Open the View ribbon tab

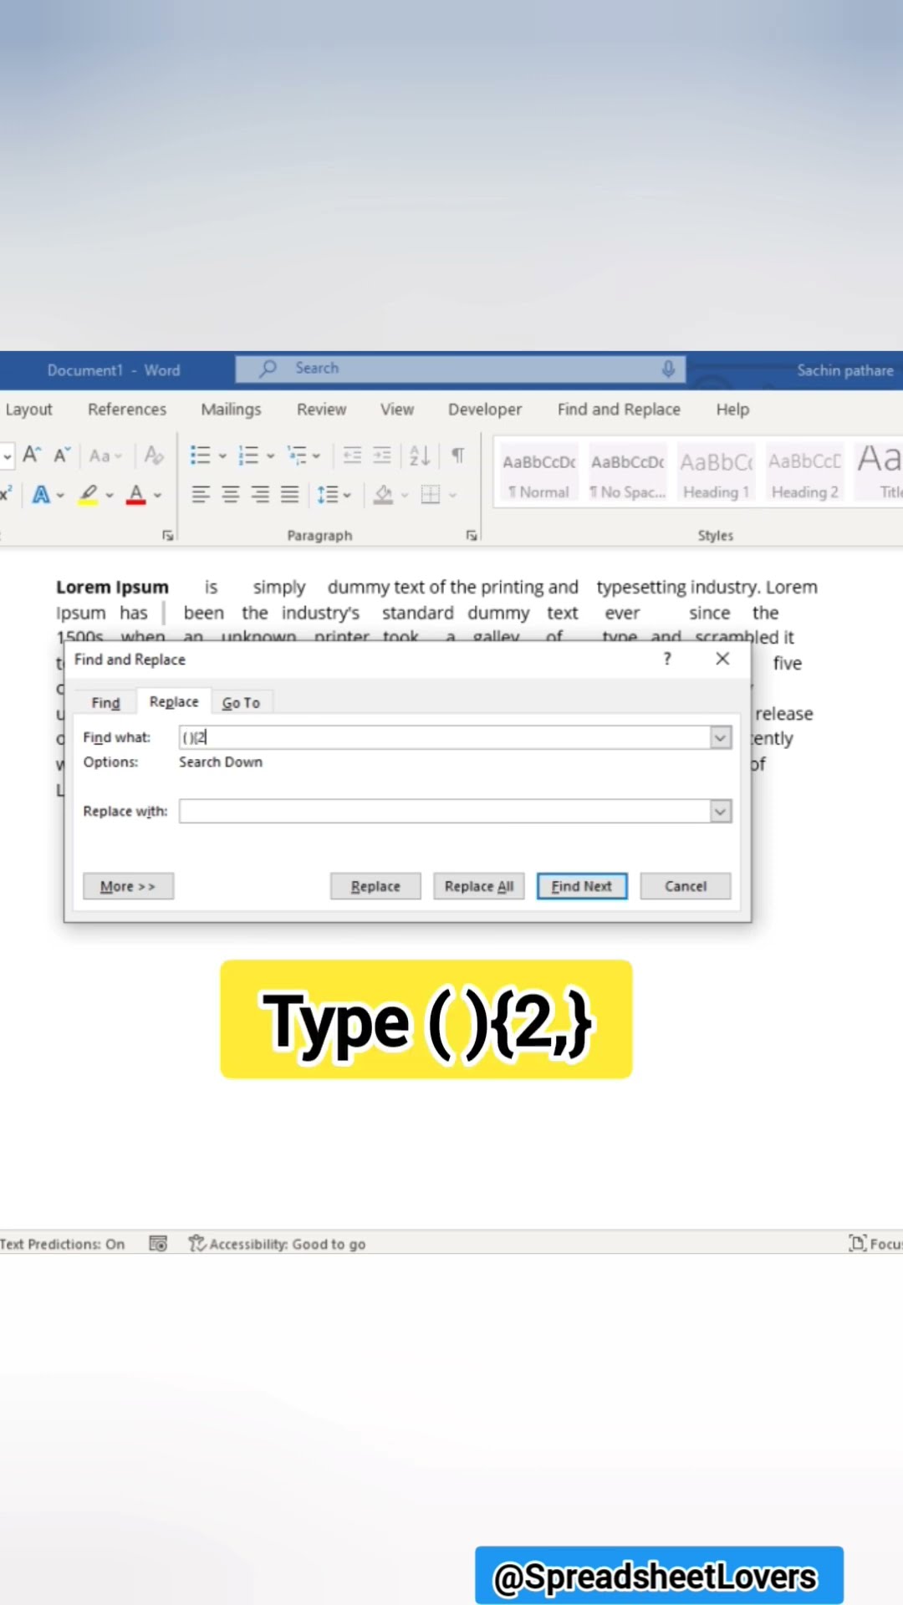coord(397,410)
